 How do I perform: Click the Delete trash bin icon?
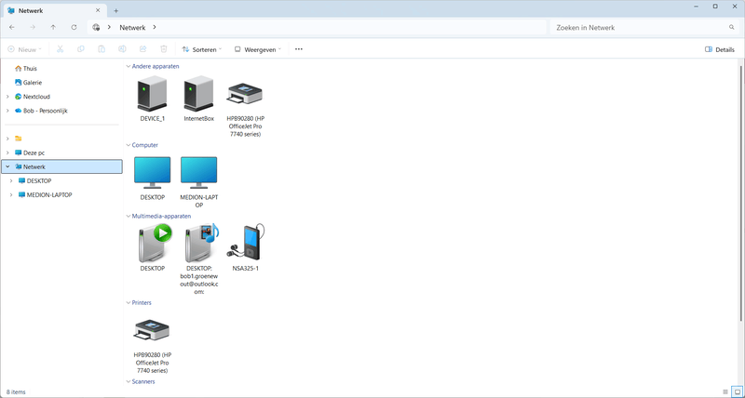pos(164,49)
